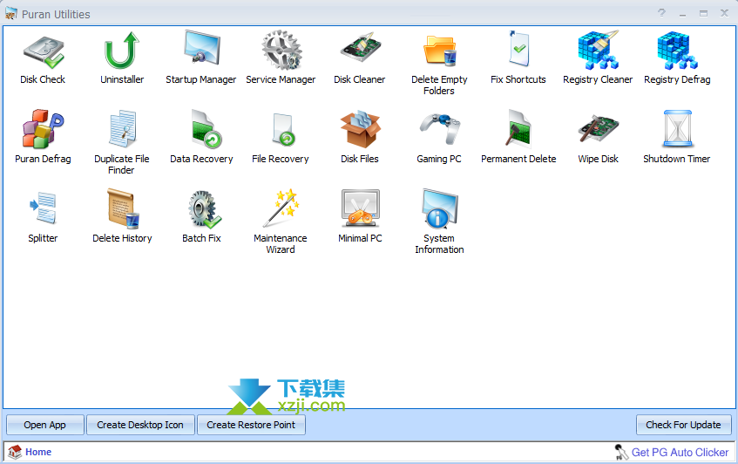The width and height of the screenshot is (738, 464).
Task: Click the "Maintenance Wizard" label text
Action: [x=281, y=244]
